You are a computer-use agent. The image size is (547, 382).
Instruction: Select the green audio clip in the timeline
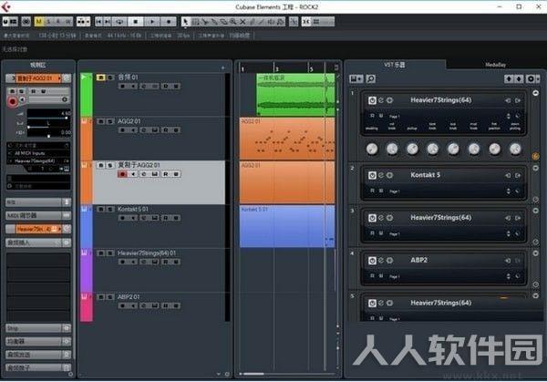[x=295, y=95]
